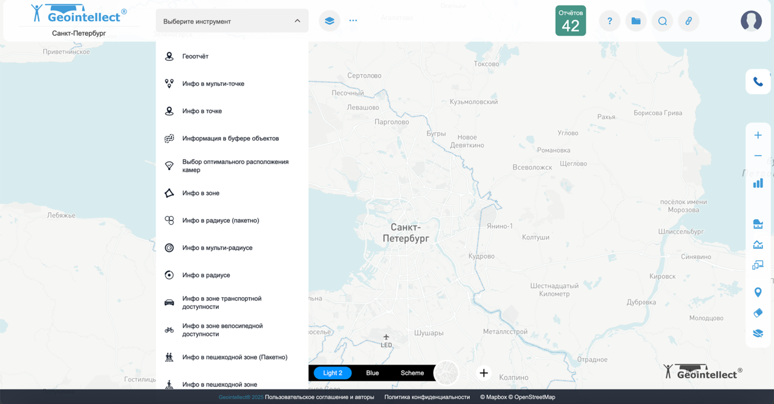This screenshot has height=404, width=774.
Task: Click the phone call button
Action: (758, 82)
